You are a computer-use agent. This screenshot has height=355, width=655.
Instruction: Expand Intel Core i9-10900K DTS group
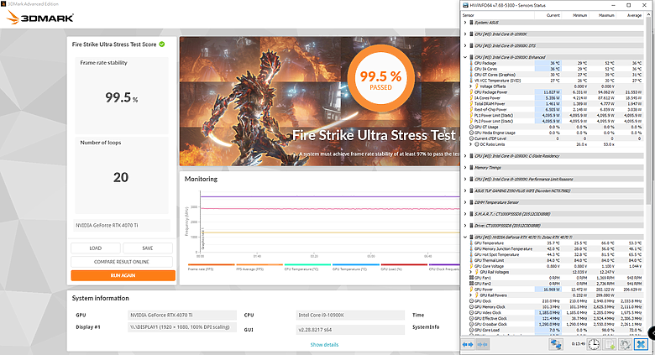[465, 46]
